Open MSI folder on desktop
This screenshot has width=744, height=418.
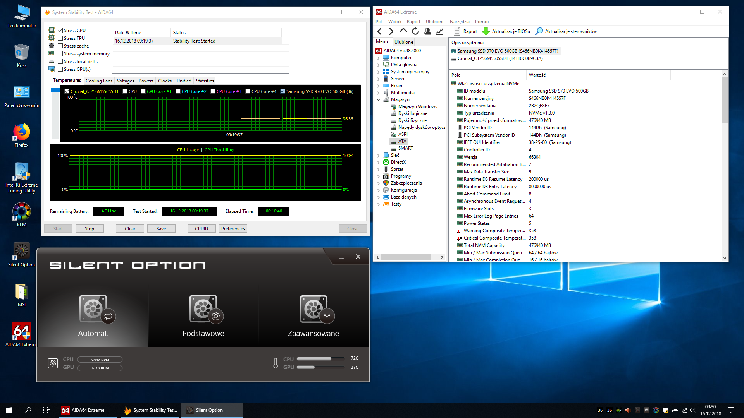point(22,295)
